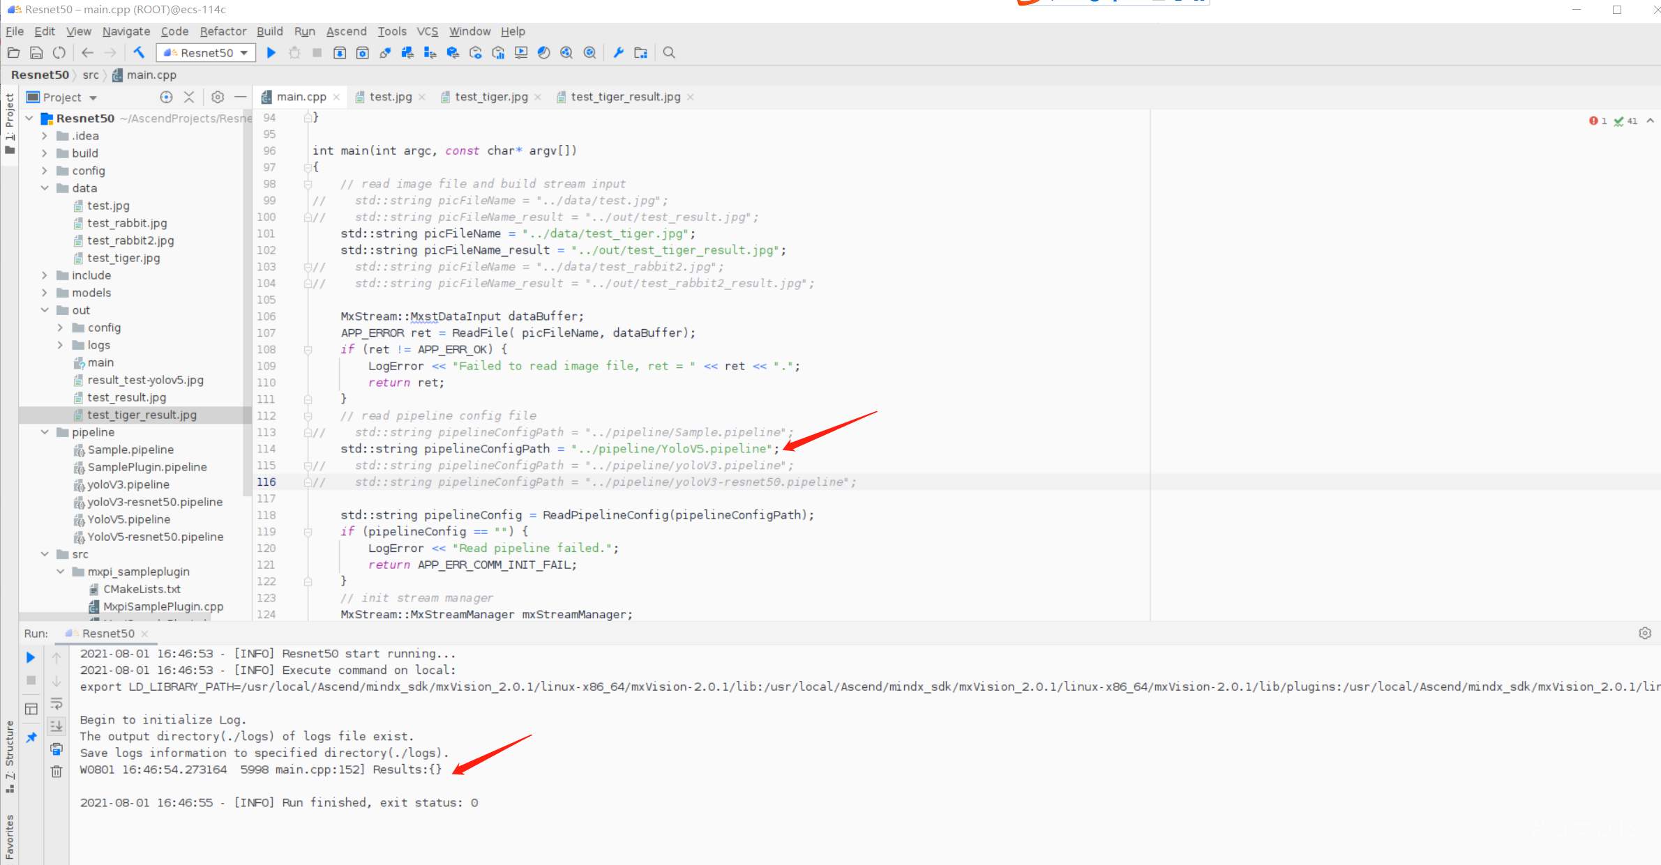
Task: Run Resnet50 with the blue play button
Action: (x=271, y=52)
